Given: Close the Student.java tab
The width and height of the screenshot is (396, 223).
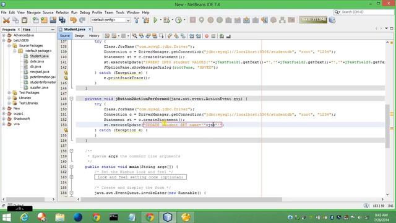Looking at the screenshot, I should (90, 29).
